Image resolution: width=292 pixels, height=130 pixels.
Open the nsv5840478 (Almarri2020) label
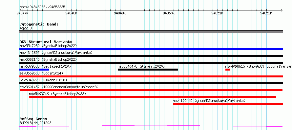click(141, 66)
